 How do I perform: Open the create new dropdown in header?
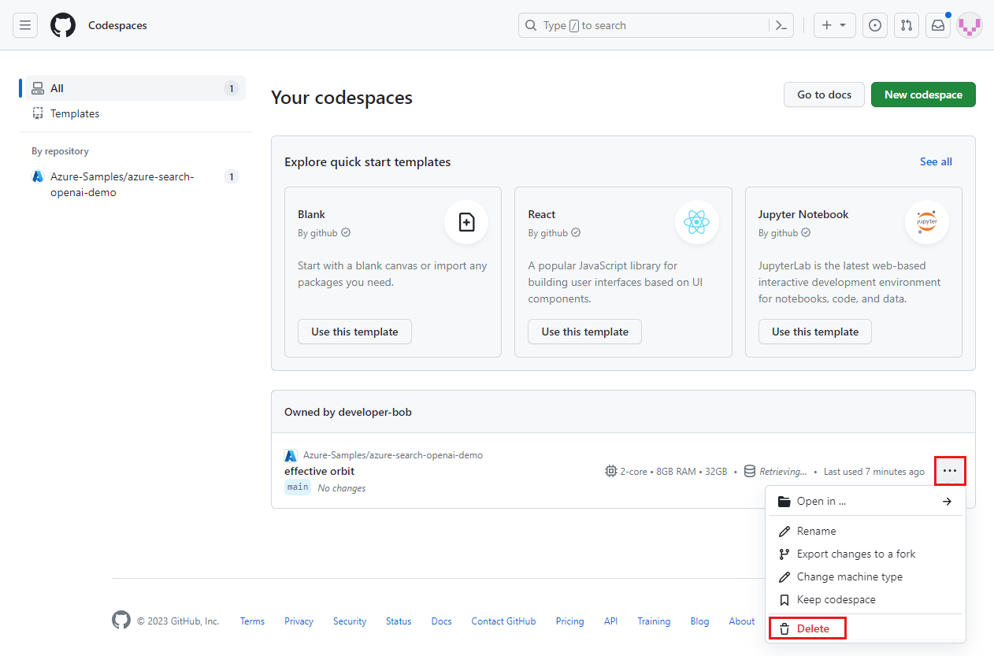(x=834, y=24)
